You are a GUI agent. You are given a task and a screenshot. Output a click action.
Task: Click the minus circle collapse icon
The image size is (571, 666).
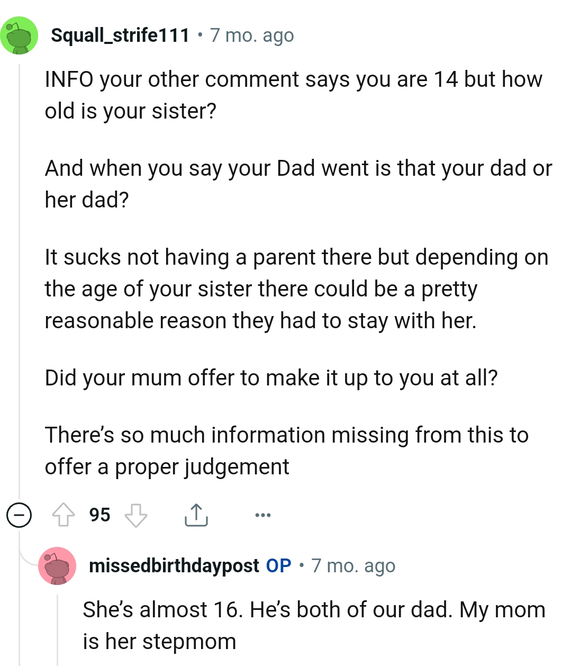[19, 514]
